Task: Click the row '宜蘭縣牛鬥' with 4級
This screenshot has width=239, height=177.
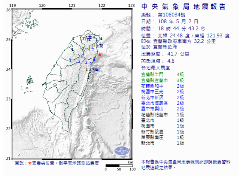Action: click(163, 74)
